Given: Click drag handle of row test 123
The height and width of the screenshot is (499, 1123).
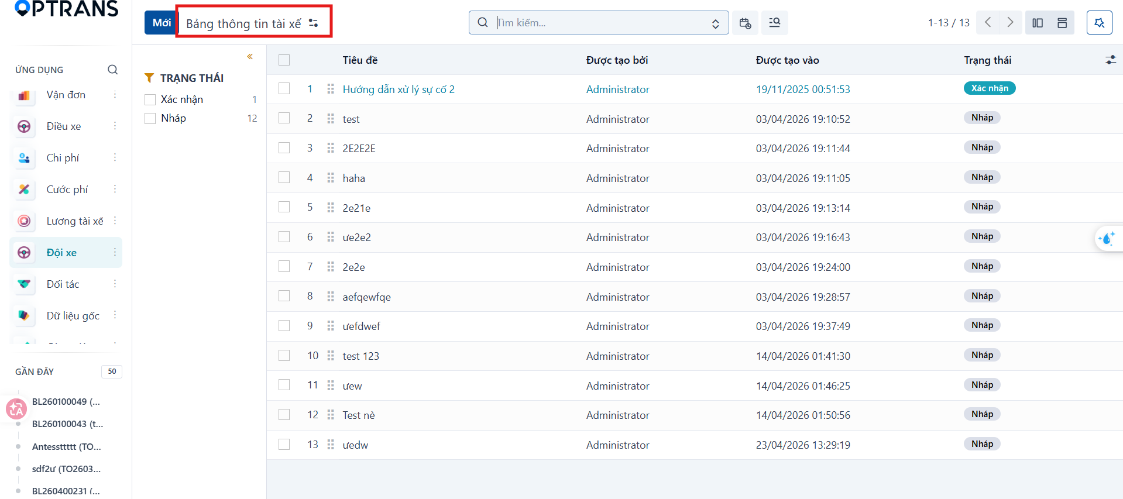Looking at the screenshot, I should click(x=331, y=356).
